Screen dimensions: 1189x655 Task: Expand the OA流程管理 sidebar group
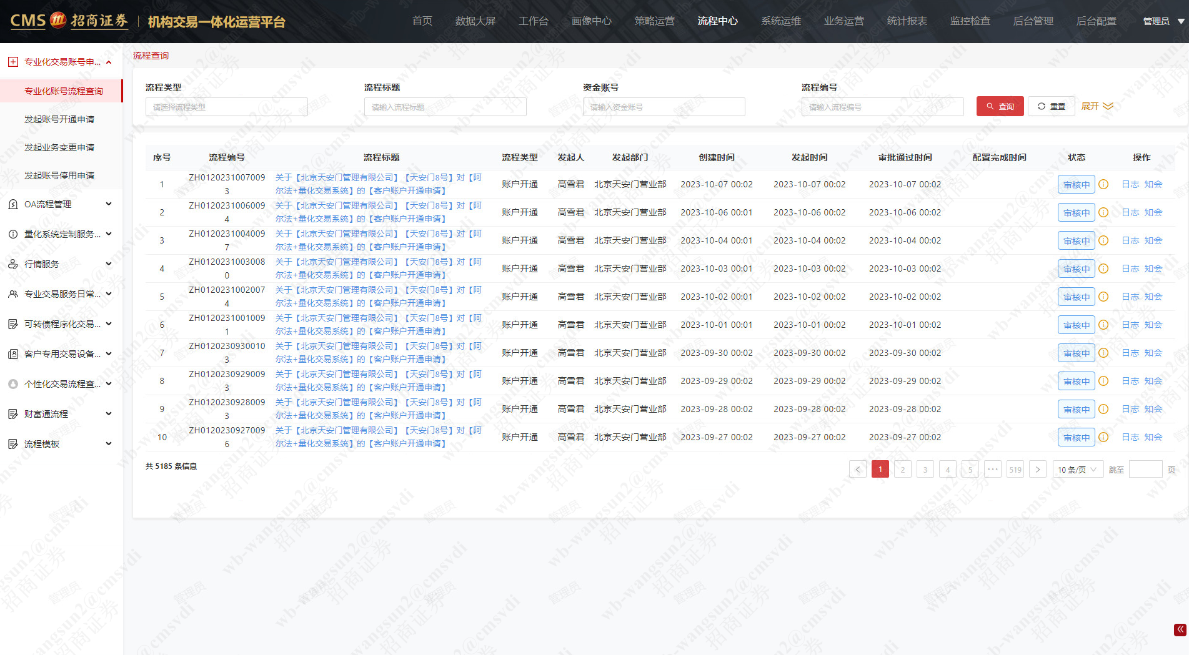(x=109, y=204)
